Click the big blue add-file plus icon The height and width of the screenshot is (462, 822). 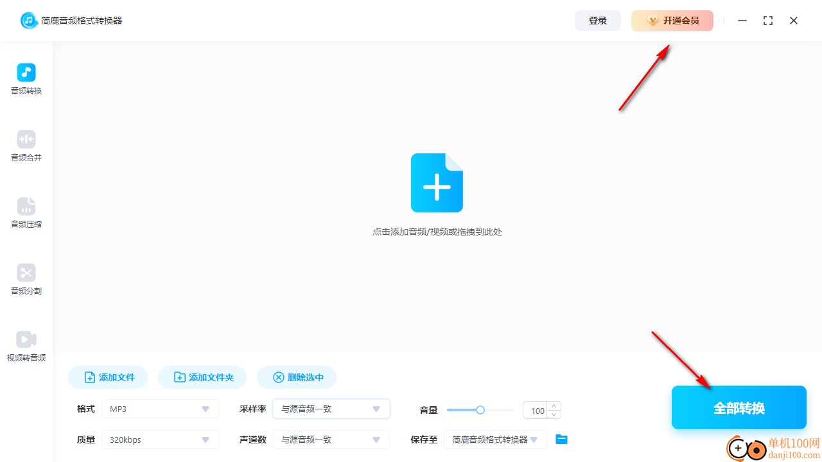(x=437, y=183)
